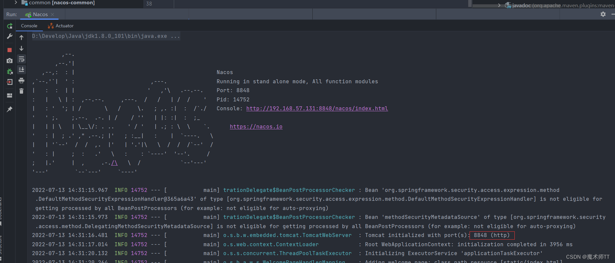This screenshot has height=263, width=615.
Task: Click "initialization completed in 3956 ms" text
Action: click(515, 244)
